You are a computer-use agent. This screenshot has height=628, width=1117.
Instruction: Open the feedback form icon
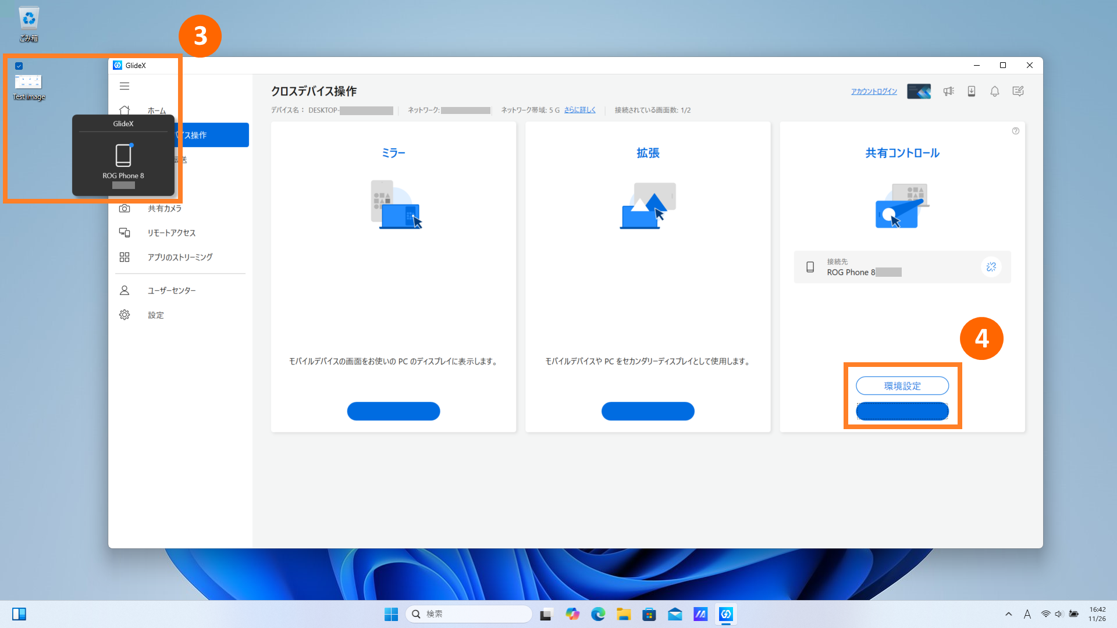[1018, 91]
